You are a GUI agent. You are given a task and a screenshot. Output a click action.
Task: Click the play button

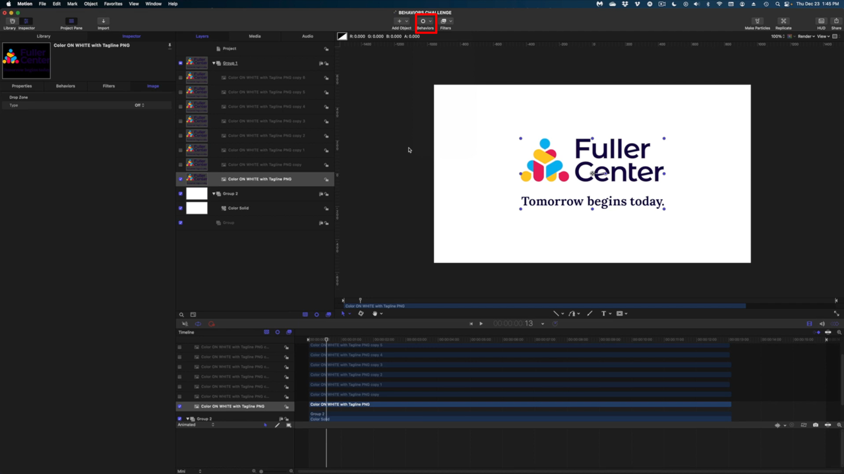pyautogui.click(x=481, y=324)
